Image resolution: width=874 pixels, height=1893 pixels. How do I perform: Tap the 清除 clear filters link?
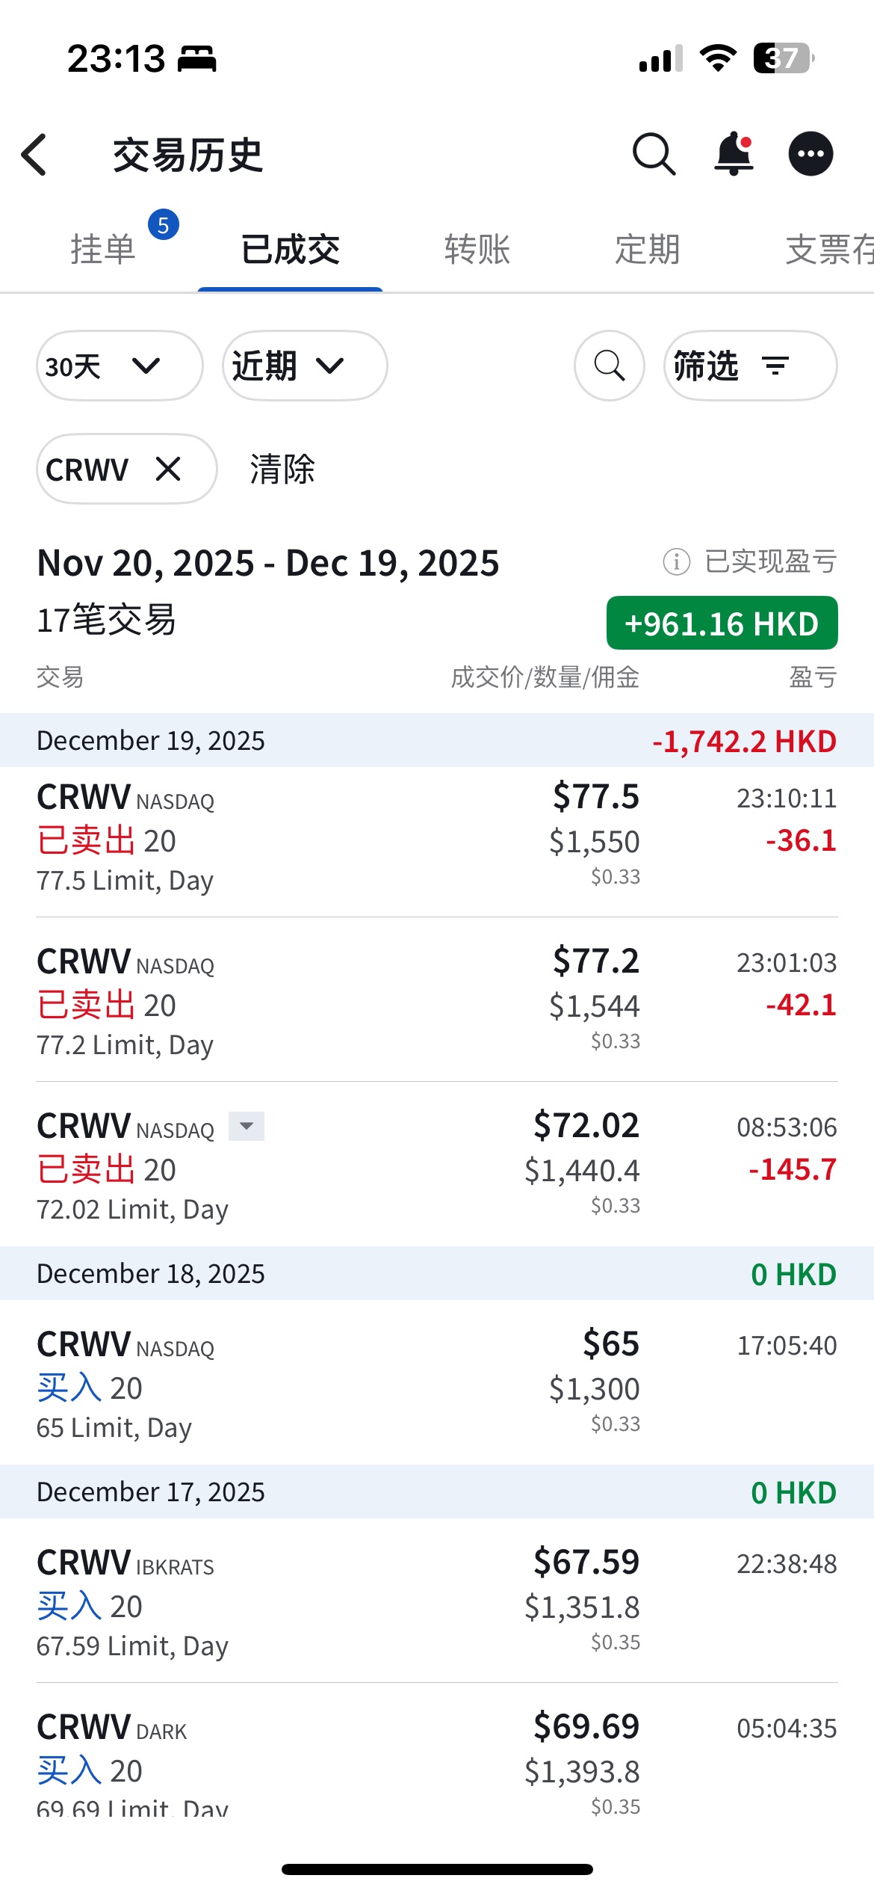[282, 470]
